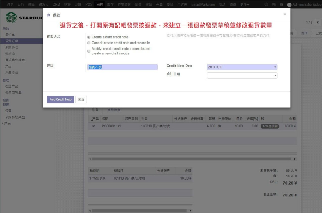Click the 'PO00001: a1' description cell
Image resolution: width=322 pixels, height=213 pixels.
[x=111, y=126]
